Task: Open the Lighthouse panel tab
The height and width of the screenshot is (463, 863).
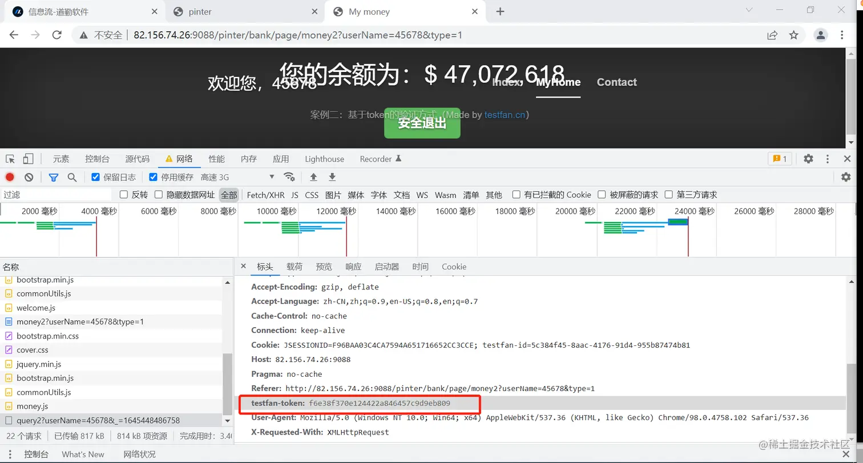Action: [x=324, y=159]
